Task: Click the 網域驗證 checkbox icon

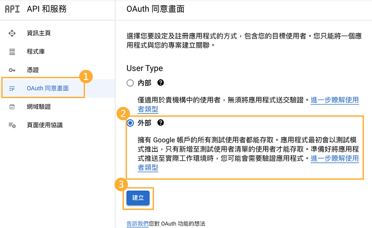Action: point(12,107)
